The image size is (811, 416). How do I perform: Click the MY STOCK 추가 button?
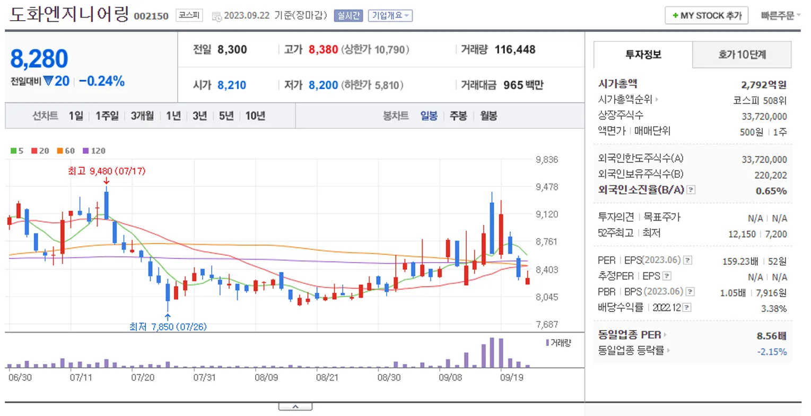click(707, 16)
